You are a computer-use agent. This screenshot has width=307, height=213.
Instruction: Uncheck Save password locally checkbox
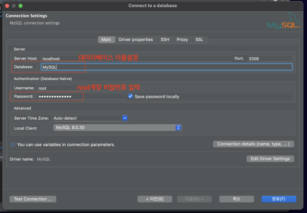point(130,96)
